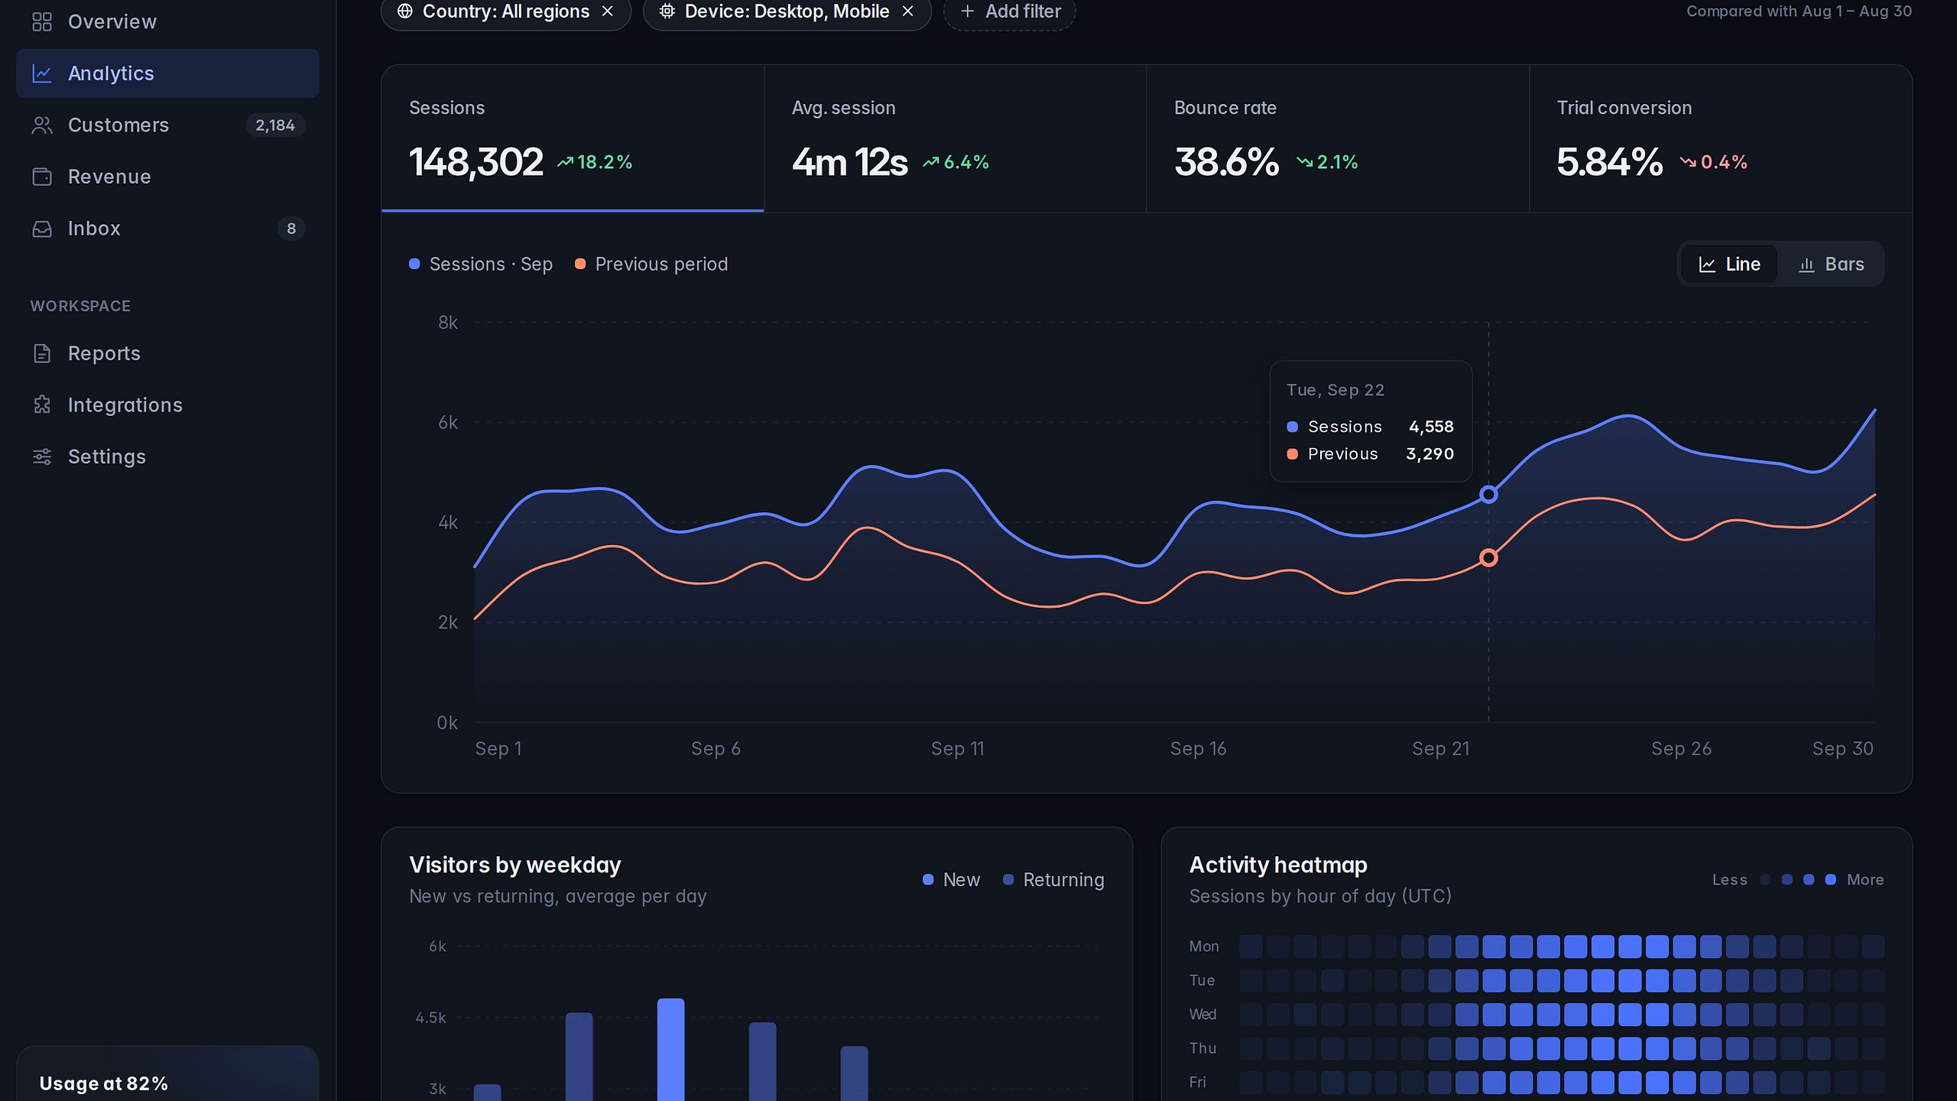This screenshot has width=1957, height=1101.
Task: Click the brightest heatmap legend swatch near More
Action: [x=1830, y=880]
